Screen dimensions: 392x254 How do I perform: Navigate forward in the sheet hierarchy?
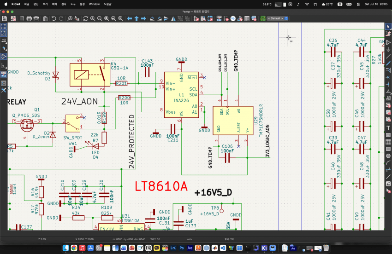point(143,18)
